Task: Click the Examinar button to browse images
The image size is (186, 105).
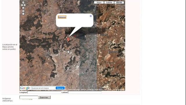Action: pyautogui.click(x=44, y=97)
